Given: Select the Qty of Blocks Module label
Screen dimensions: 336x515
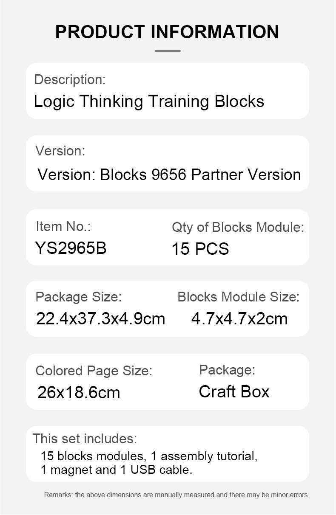Looking at the screenshot, I should click(238, 227).
